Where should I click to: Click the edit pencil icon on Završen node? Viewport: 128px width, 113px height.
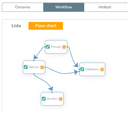tap(44, 99)
